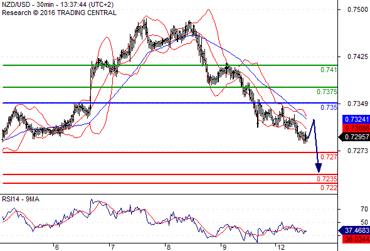
Task: Click the dark blue forecast arrow head
Action: (x=319, y=168)
